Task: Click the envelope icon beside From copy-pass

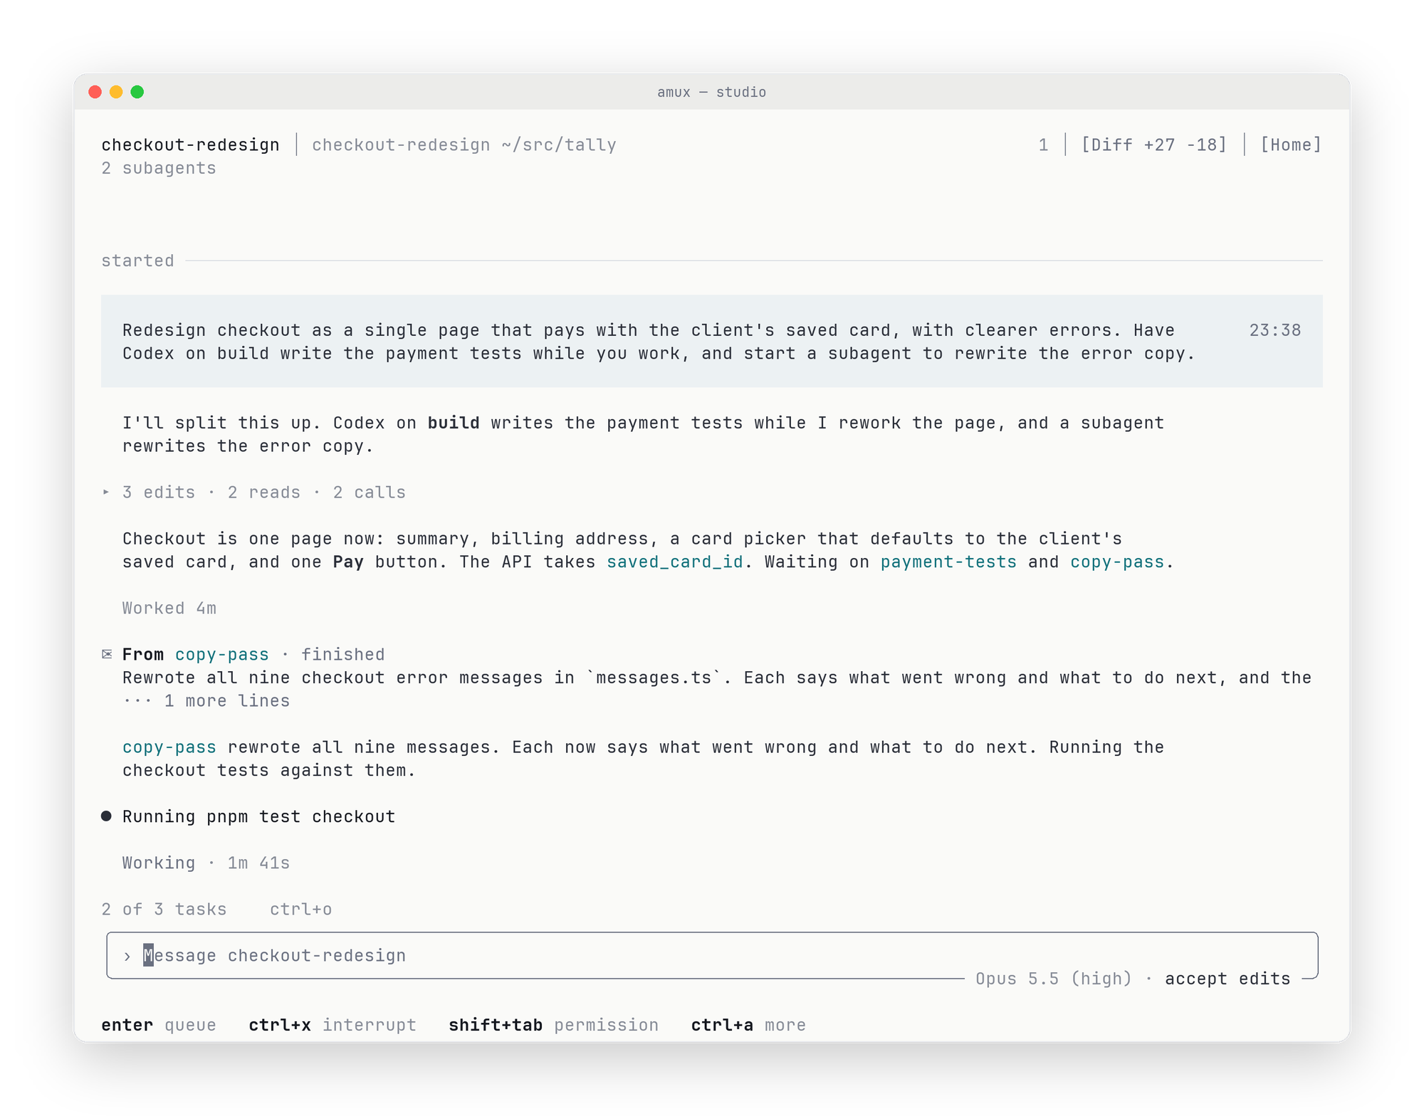Action: (107, 654)
